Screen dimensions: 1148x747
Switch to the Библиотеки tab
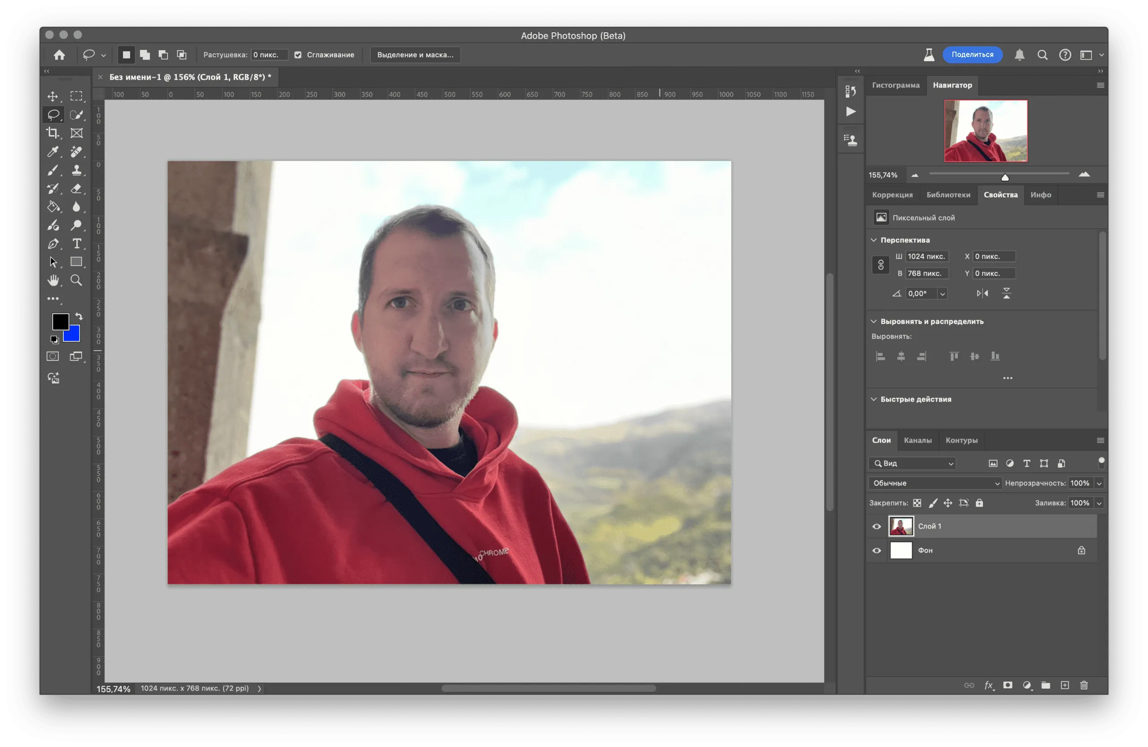(x=948, y=195)
